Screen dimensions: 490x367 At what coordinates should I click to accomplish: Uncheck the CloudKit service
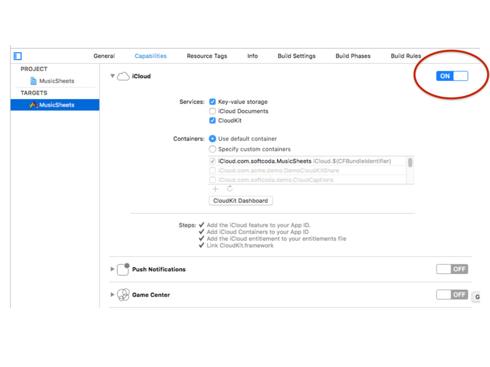click(x=212, y=120)
